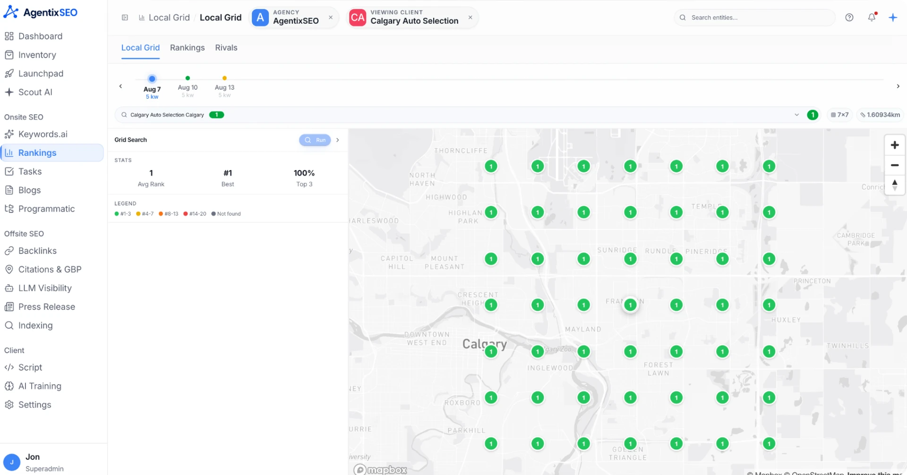The width and height of the screenshot is (907, 475).
Task: Toggle the sidebar collapse icon
Action: coord(125,17)
